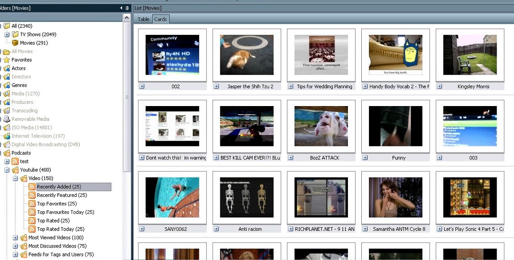Click the Digital Video Broadcasting icon
The width and height of the screenshot is (514, 260).
pos(7,145)
